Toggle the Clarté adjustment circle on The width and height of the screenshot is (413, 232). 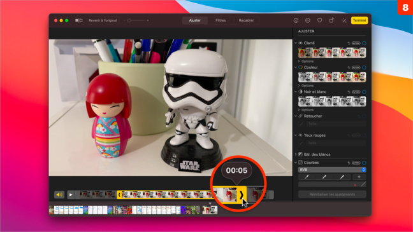[x=364, y=43]
